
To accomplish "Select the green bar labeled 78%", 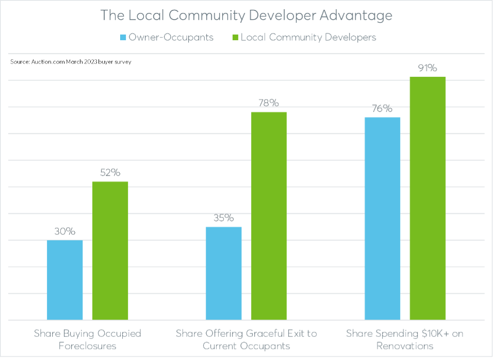I will click(269, 216).
